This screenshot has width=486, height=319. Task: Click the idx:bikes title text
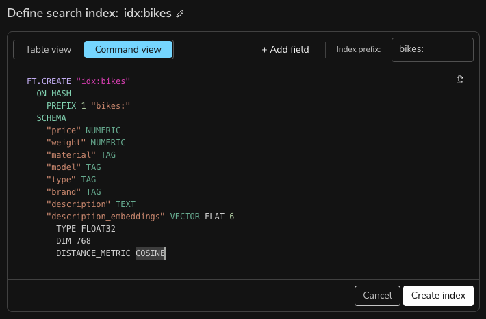148,13
